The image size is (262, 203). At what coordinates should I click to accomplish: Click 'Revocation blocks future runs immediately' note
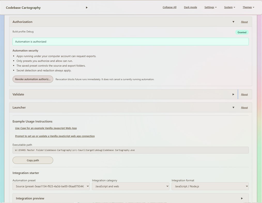[105, 79]
